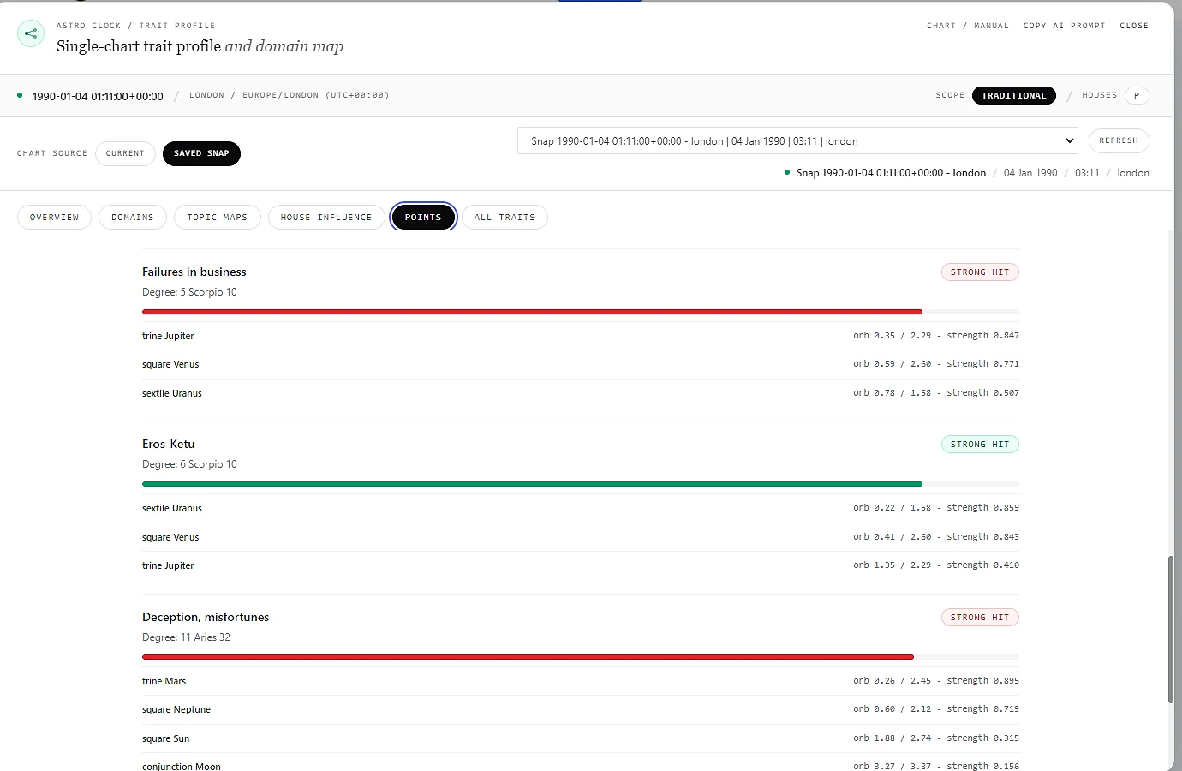1182x771 pixels.
Task: Open the House Influence tab
Action: (326, 218)
